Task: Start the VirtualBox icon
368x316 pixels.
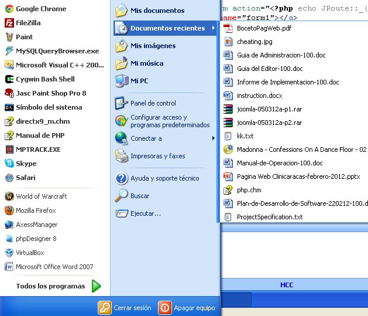Action: click(x=9, y=253)
